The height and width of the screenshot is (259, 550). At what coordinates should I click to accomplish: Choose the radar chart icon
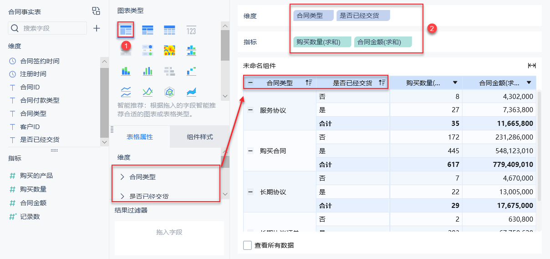coord(169,92)
